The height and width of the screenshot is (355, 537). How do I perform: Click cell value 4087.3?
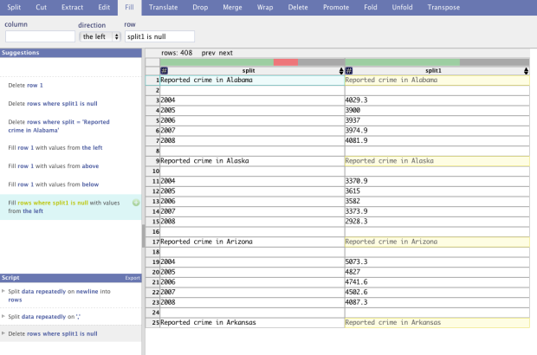click(437, 302)
